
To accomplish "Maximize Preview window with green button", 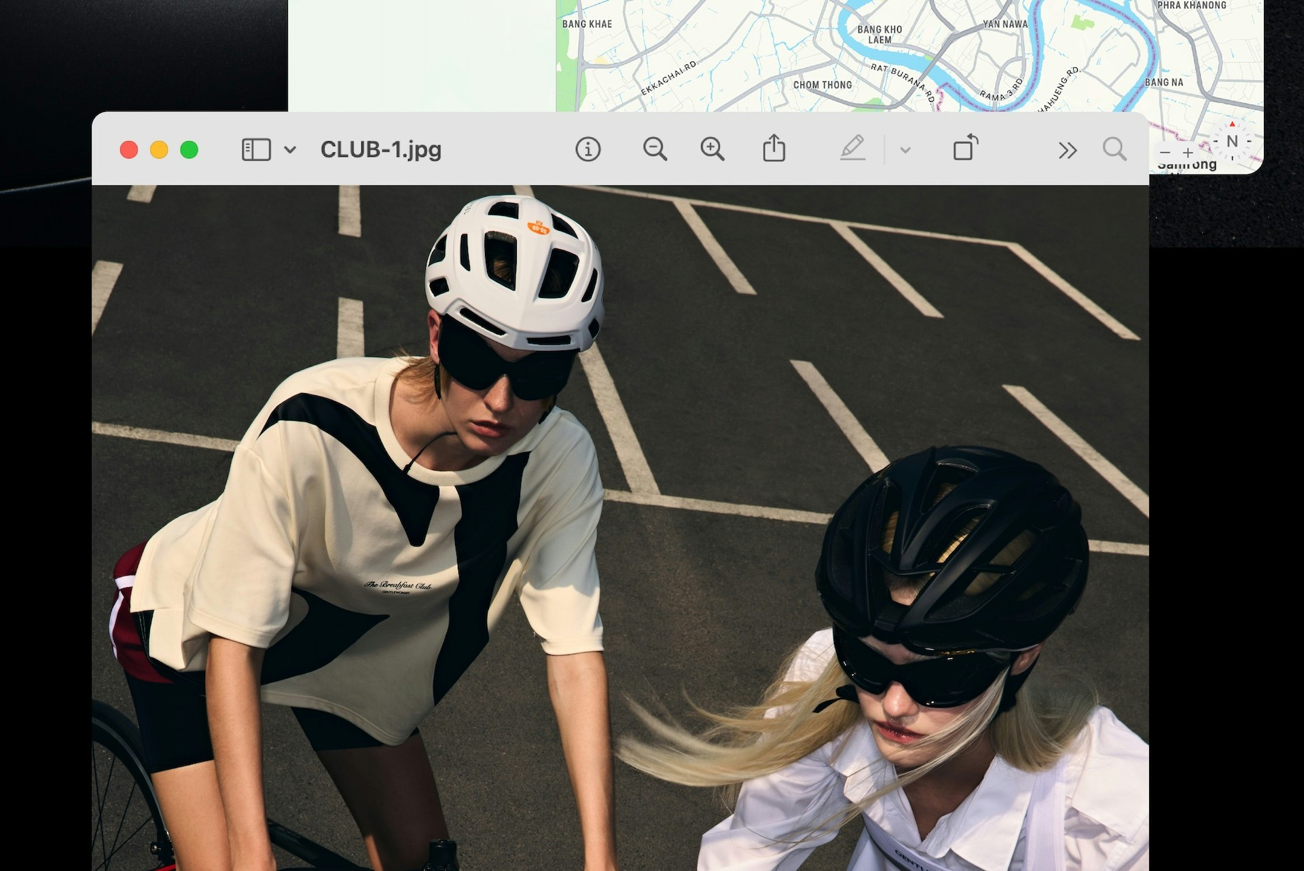I will [x=189, y=150].
